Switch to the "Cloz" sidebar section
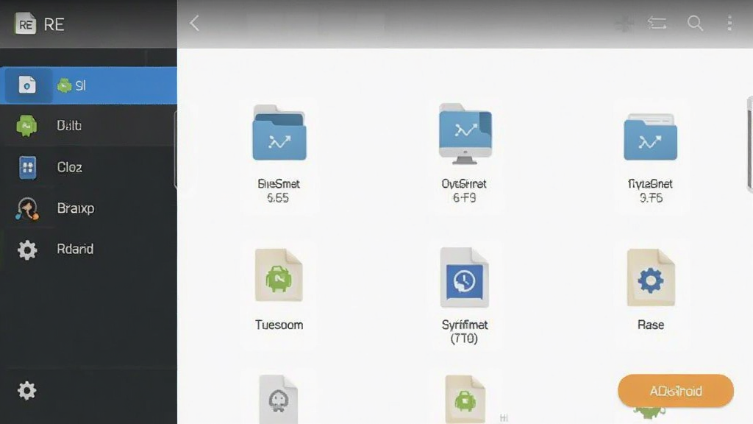753x424 pixels. click(88, 167)
